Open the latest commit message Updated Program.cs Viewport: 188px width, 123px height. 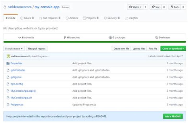tap(38, 56)
